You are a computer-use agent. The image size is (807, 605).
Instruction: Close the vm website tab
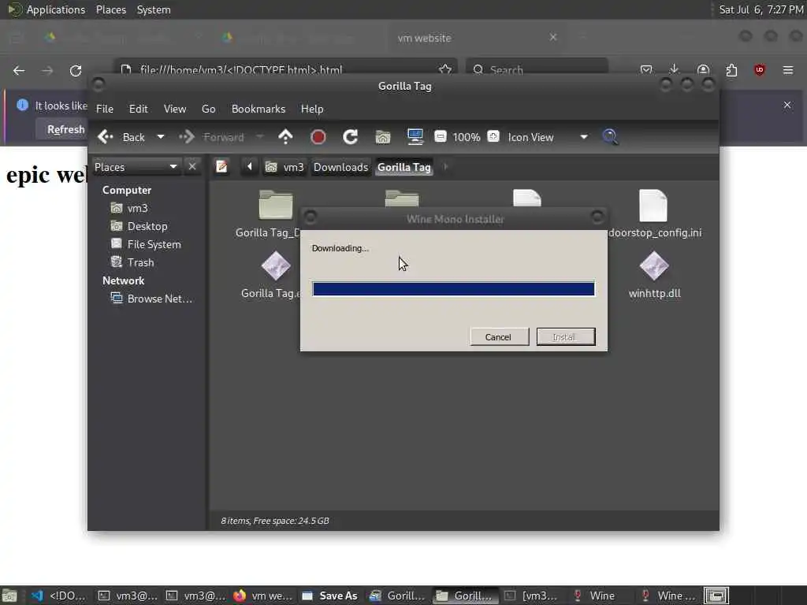click(x=552, y=37)
